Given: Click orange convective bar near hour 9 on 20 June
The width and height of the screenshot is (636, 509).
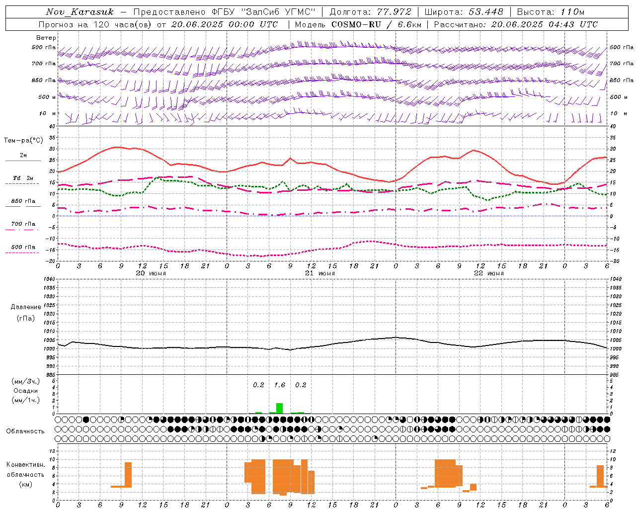Looking at the screenshot, I should click(128, 475).
